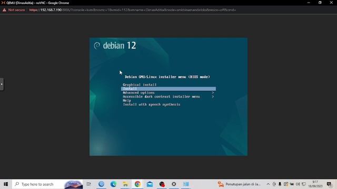The height and width of the screenshot is (189, 337).
Task: Open the Mail app in taskbar
Action: point(150,184)
